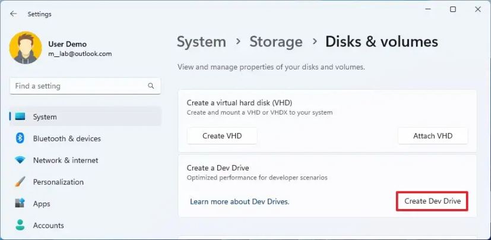Open System settings category
The height and width of the screenshot is (240, 491).
coord(85,116)
